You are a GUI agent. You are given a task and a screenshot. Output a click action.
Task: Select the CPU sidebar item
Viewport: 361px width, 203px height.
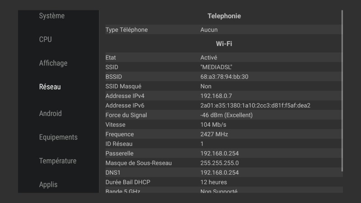[46, 40]
